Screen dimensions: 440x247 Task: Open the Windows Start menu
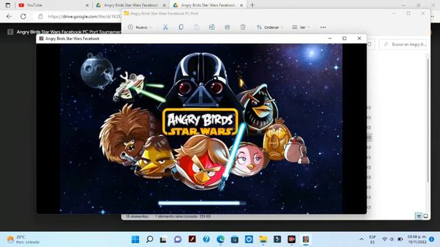point(135,239)
